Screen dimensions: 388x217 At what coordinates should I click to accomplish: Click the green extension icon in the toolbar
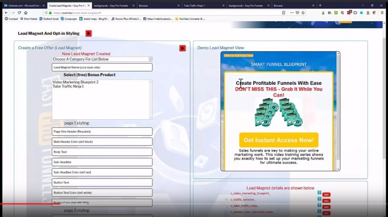click(336, 13)
